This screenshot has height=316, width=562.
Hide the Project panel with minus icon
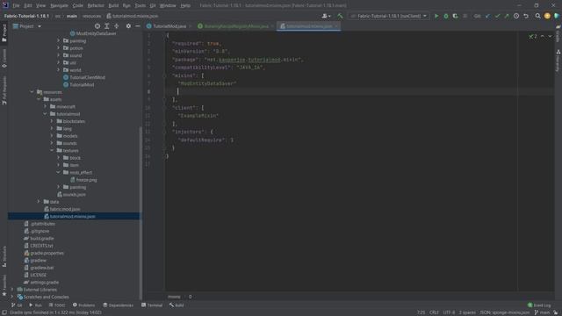point(138,26)
